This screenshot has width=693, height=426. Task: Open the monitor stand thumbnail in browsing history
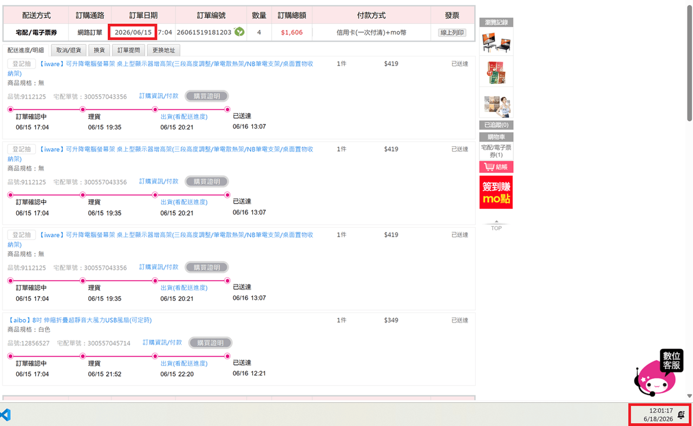point(496,43)
